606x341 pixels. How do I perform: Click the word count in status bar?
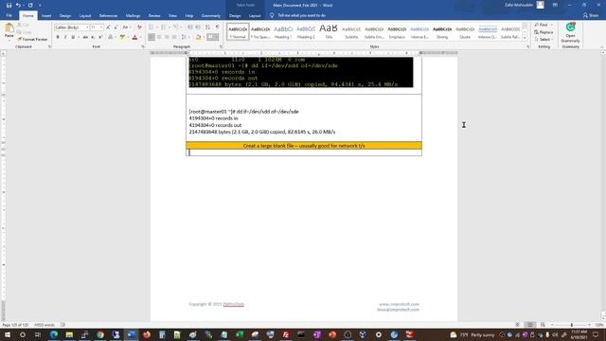coord(45,325)
